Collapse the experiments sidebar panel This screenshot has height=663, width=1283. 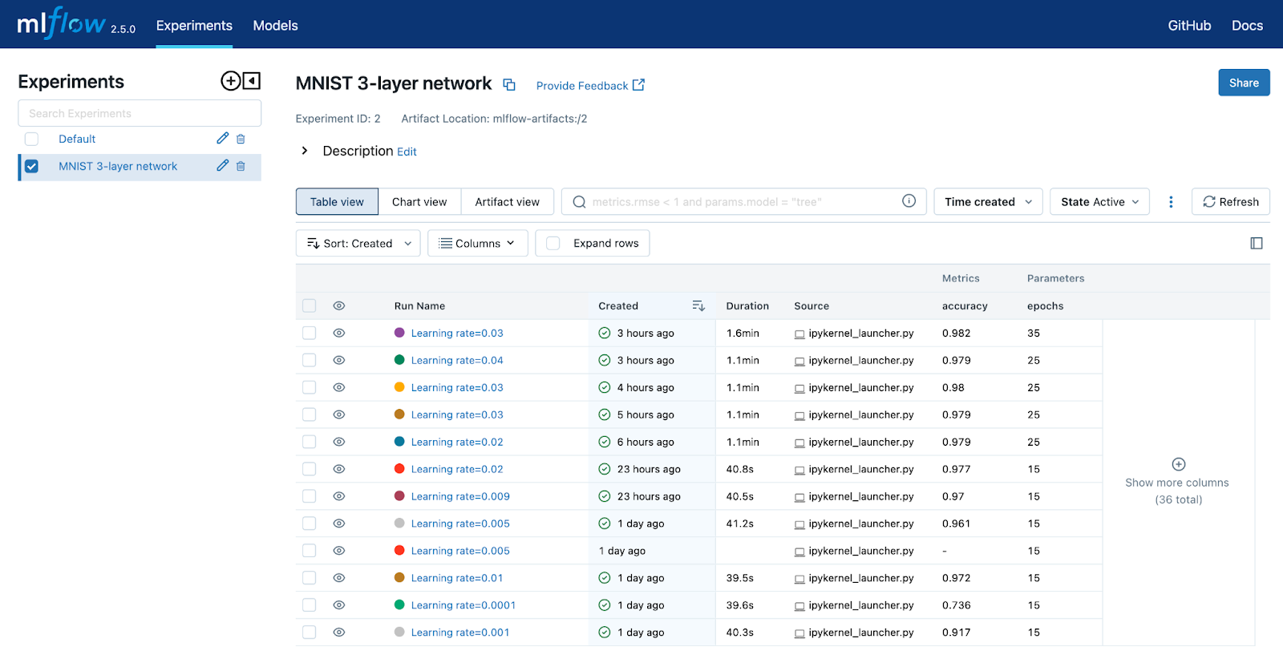click(252, 81)
